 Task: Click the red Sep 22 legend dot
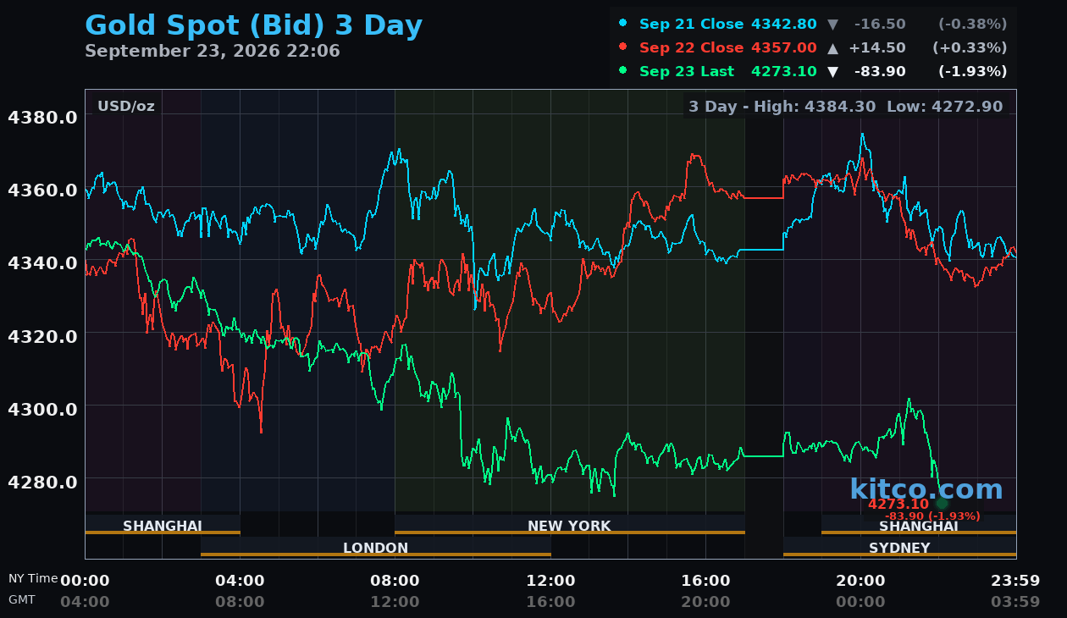point(623,47)
